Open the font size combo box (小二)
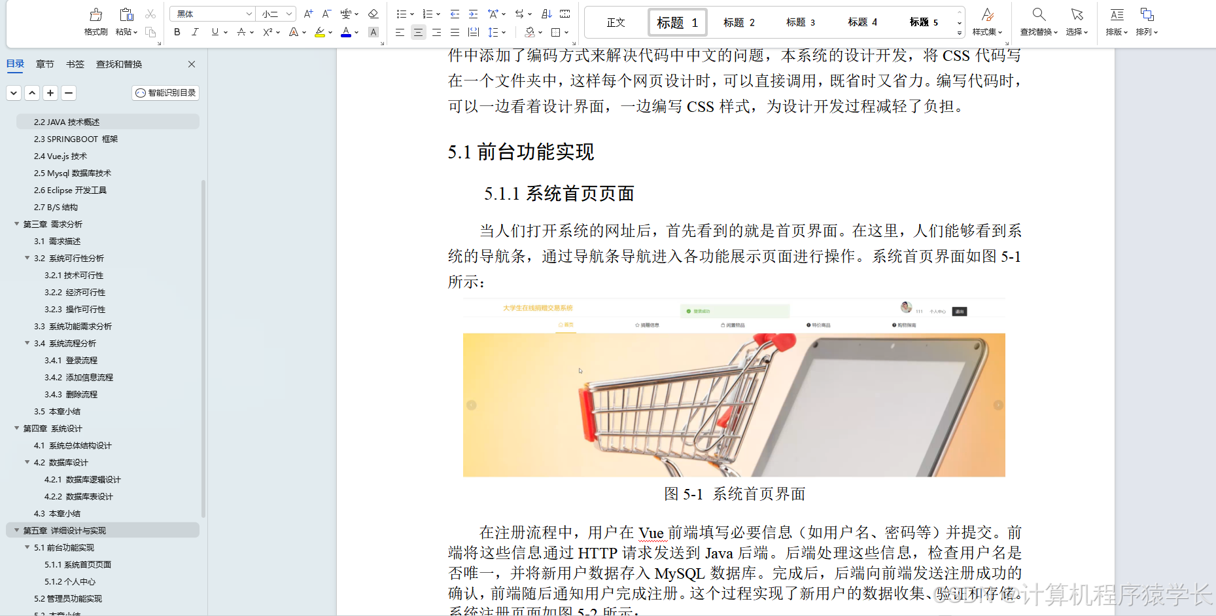The width and height of the screenshot is (1216, 616). [x=277, y=14]
